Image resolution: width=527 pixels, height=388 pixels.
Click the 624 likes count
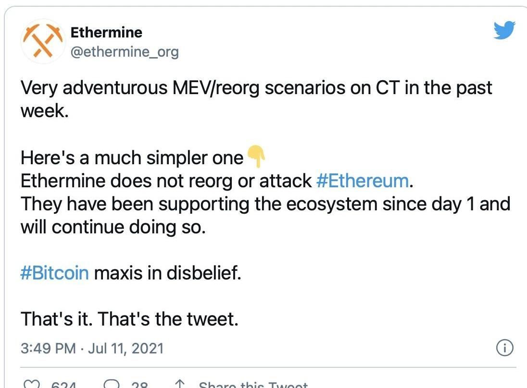point(63,384)
